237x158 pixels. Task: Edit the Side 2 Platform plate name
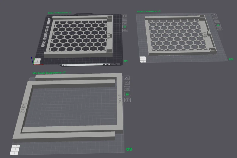click(x=159, y=11)
